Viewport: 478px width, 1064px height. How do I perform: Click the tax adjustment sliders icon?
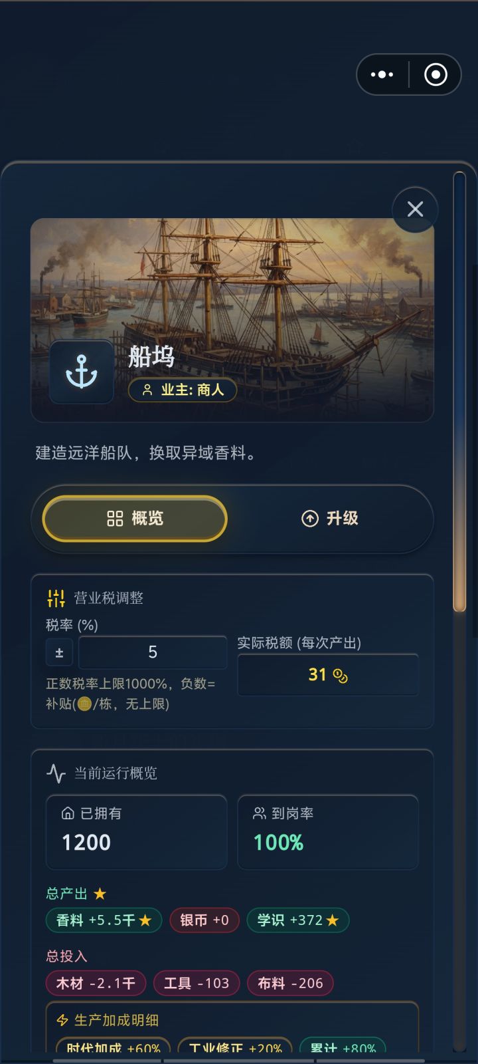pos(56,598)
